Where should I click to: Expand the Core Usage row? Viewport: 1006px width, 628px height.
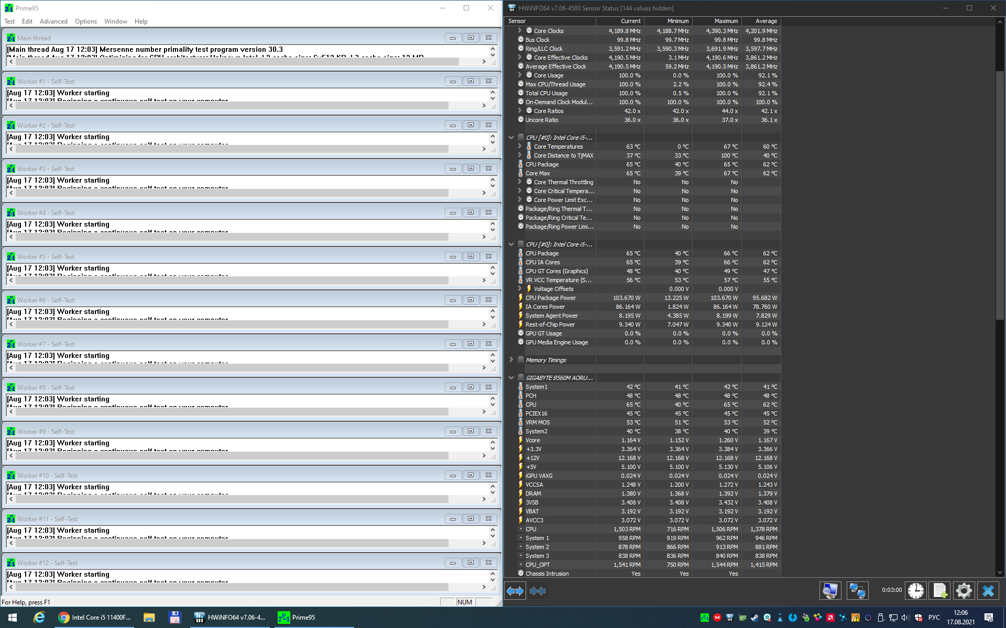coord(520,75)
